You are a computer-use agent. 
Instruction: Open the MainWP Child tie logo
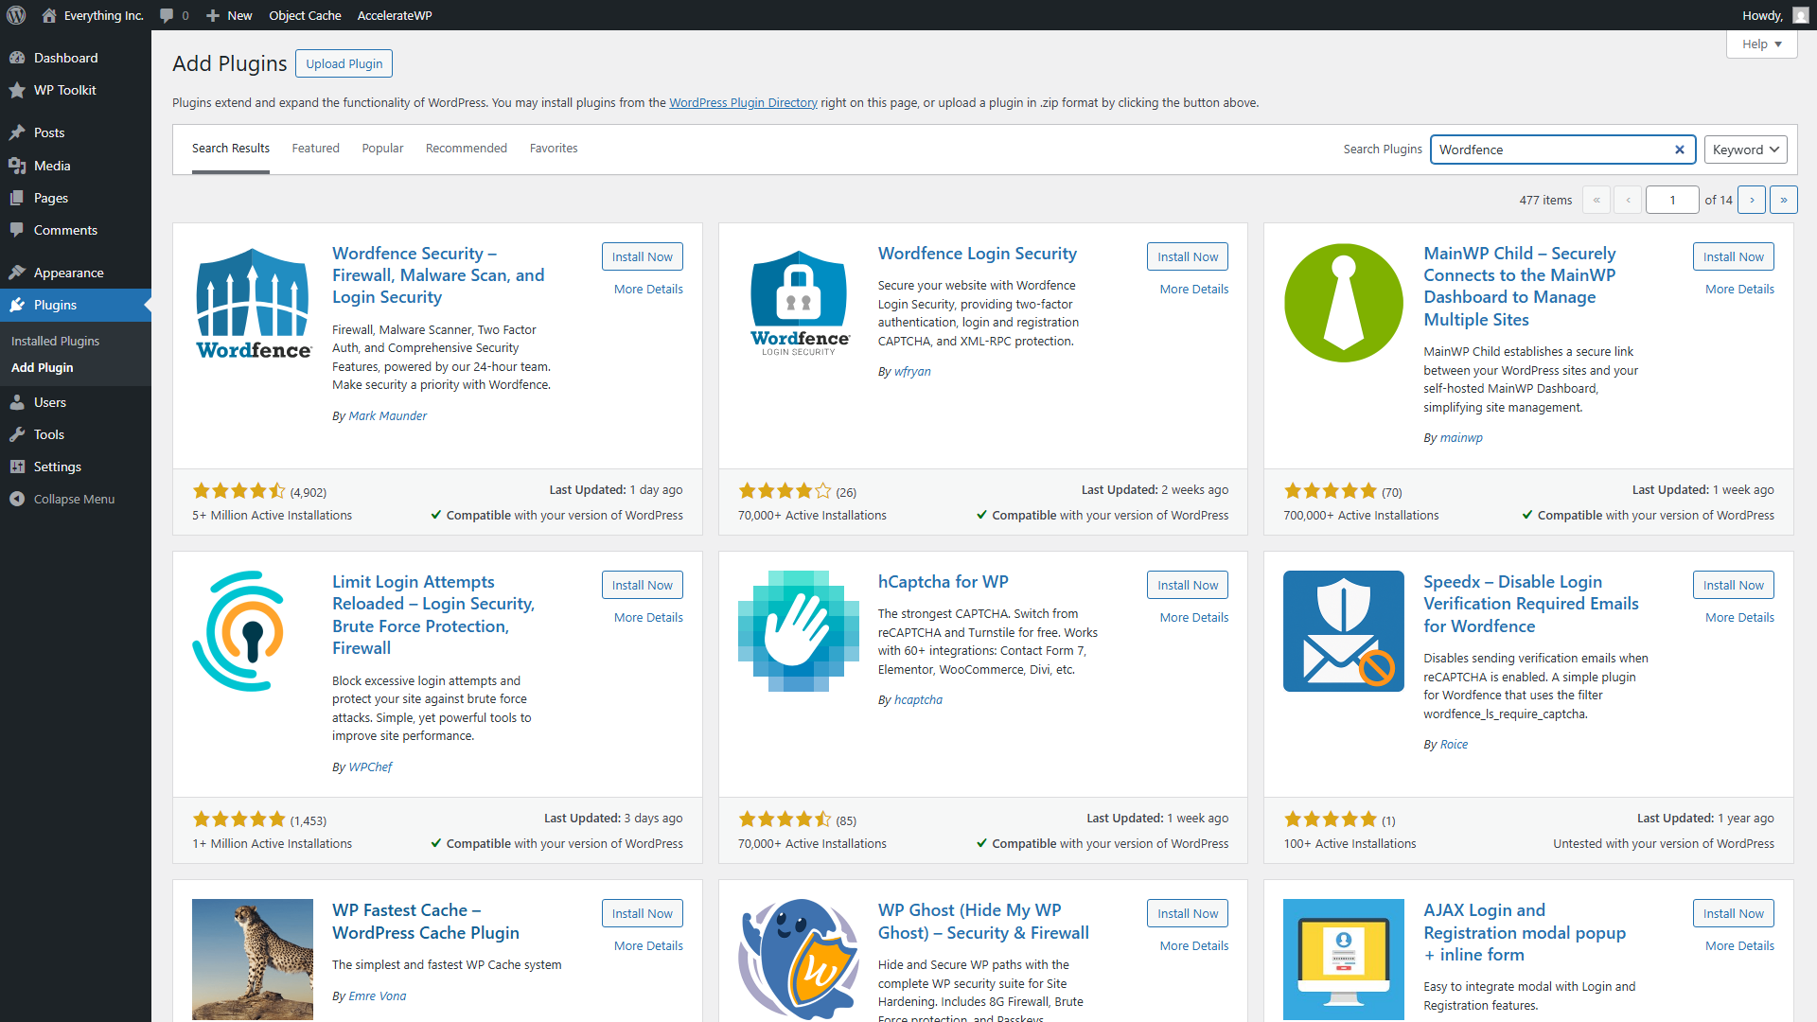1344,303
